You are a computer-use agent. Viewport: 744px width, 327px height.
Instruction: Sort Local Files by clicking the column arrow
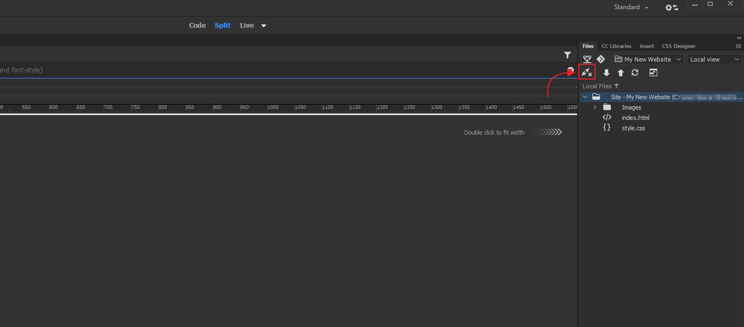[x=616, y=86]
